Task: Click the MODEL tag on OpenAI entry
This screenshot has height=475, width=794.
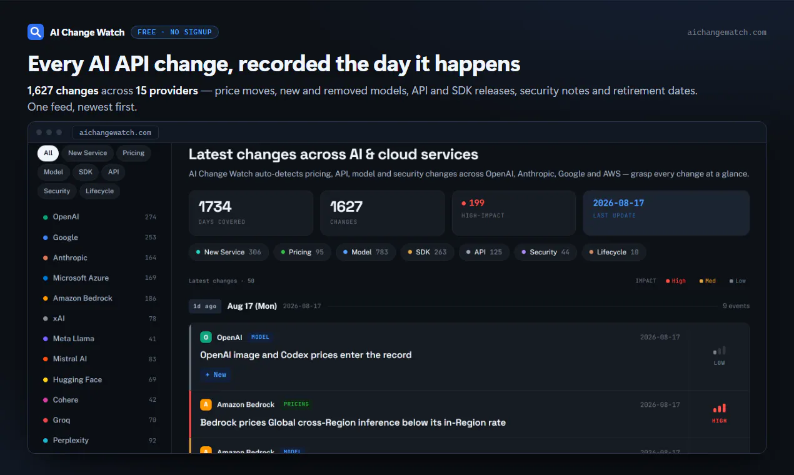Action: click(x=260, y=337)
